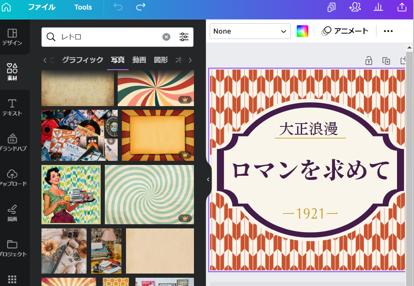Clear the レトロ search text
The width and height of the screenshot is (414, 286).
[166, 37]
